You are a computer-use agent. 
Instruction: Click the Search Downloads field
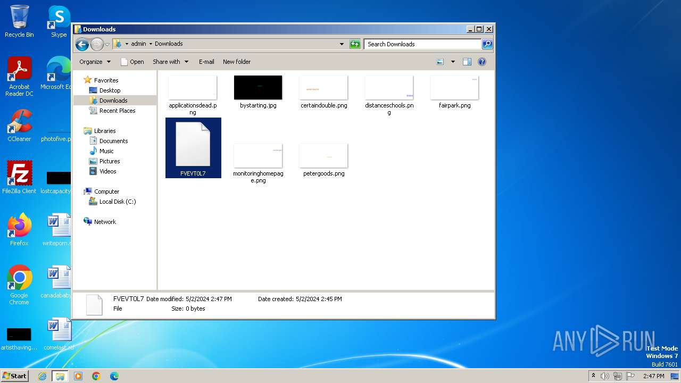(423, 44)
